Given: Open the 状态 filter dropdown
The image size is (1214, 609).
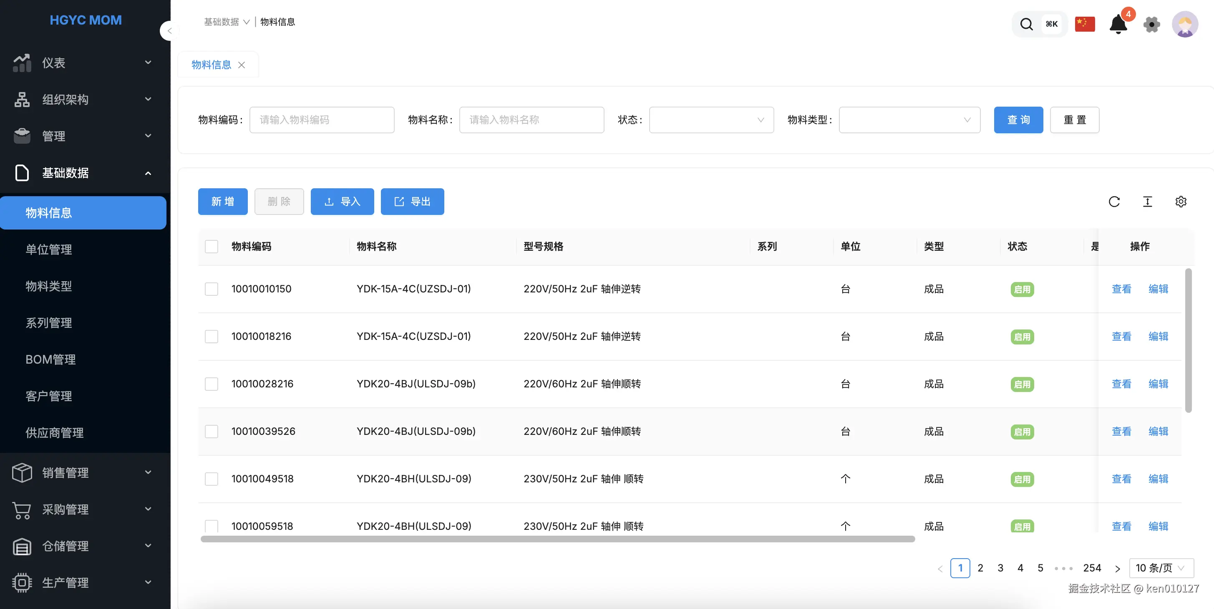Looking at the screenshot, I should [x=711, y=120].
